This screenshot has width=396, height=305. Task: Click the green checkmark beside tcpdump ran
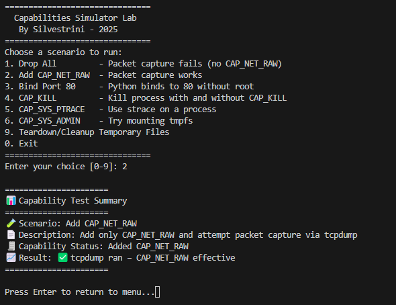(x=63, y=258)
